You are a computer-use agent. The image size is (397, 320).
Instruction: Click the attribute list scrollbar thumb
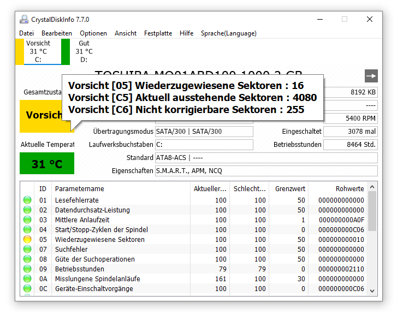pyautogui.click(x=372, y=211)
